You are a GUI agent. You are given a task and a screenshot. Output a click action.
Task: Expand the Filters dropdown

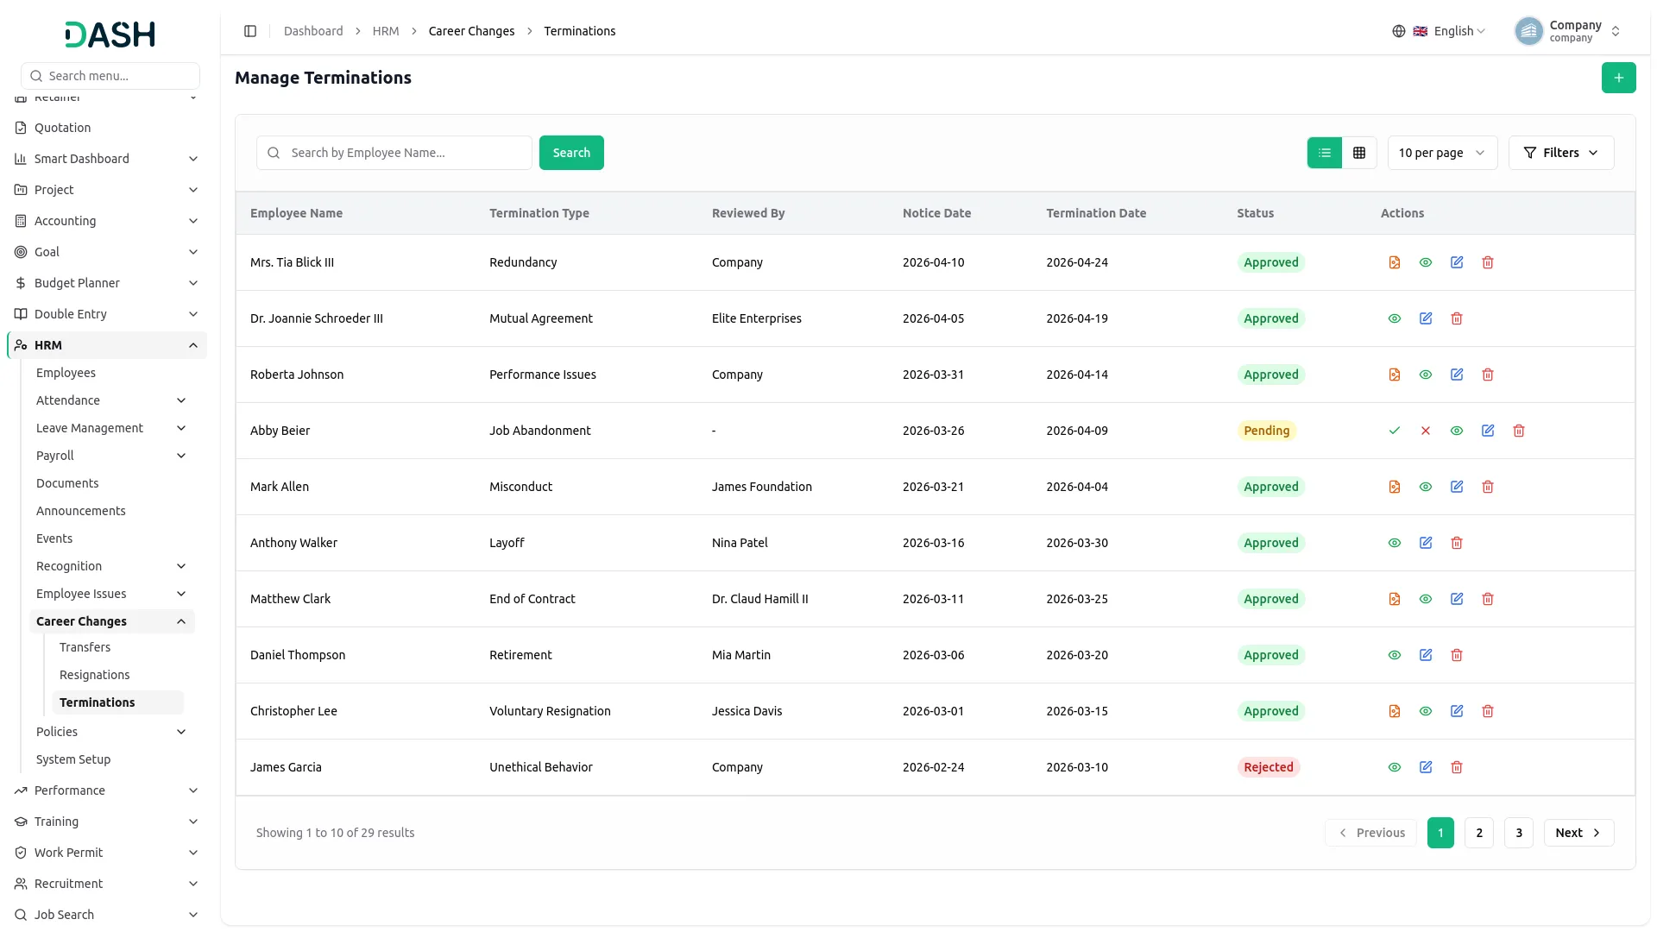click(x=1560, y=153)
